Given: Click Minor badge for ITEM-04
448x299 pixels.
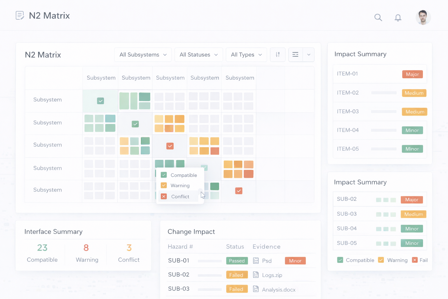Looking at the screenshot, I should 412,130.
